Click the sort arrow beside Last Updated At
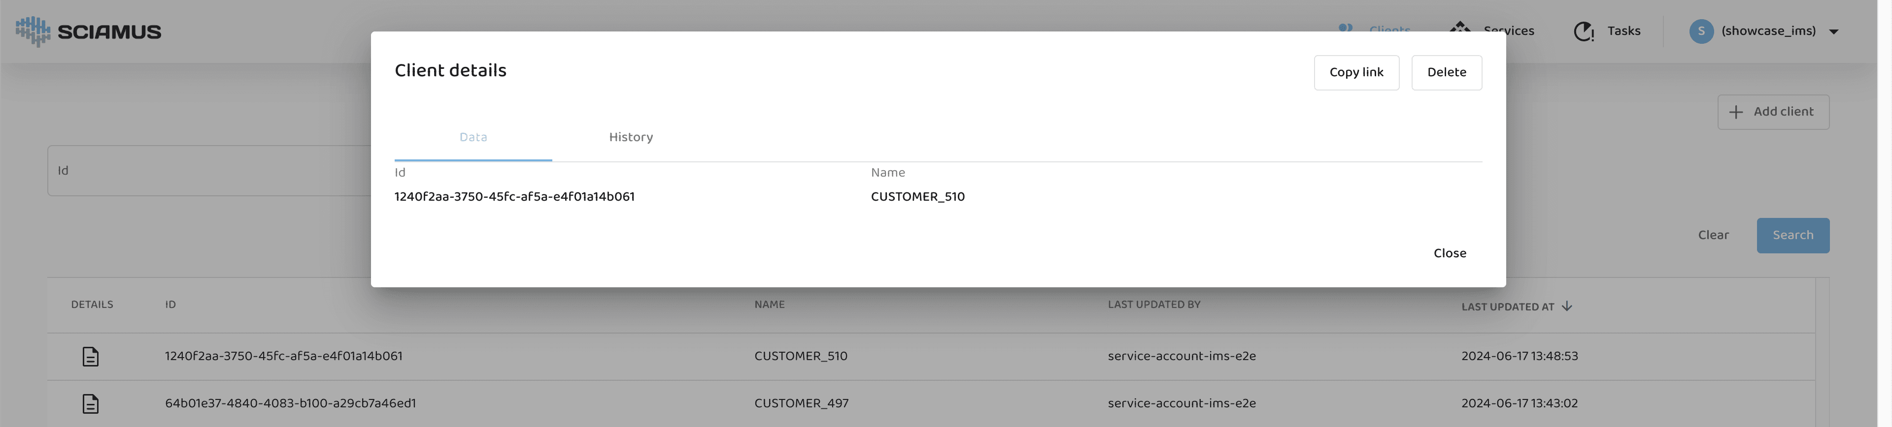1892x427 pixels. point(1567,306)
